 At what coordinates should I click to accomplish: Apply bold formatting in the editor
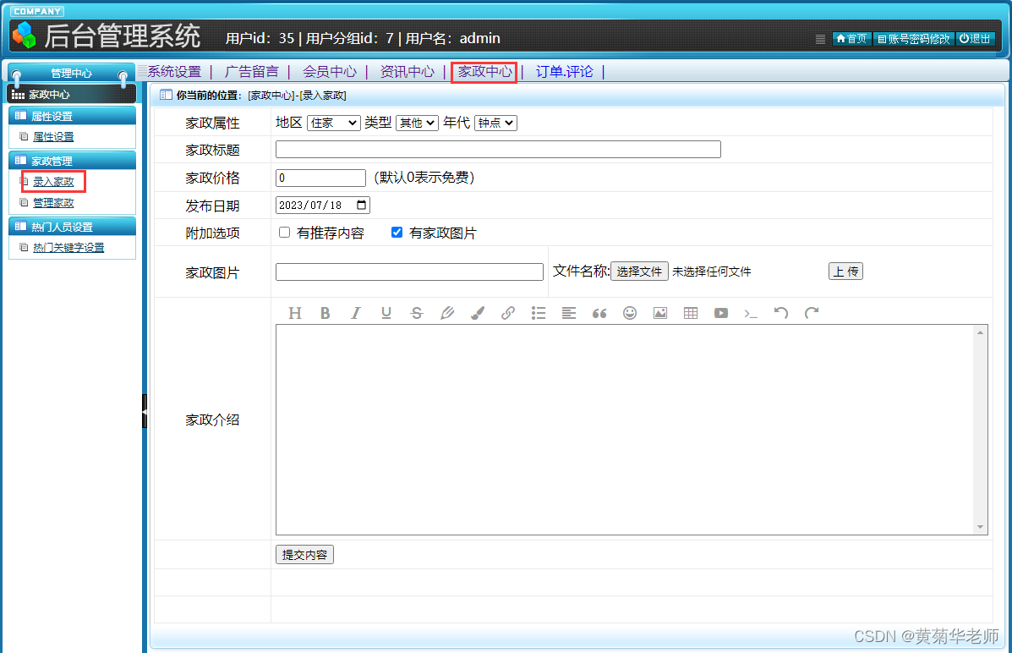325,313
